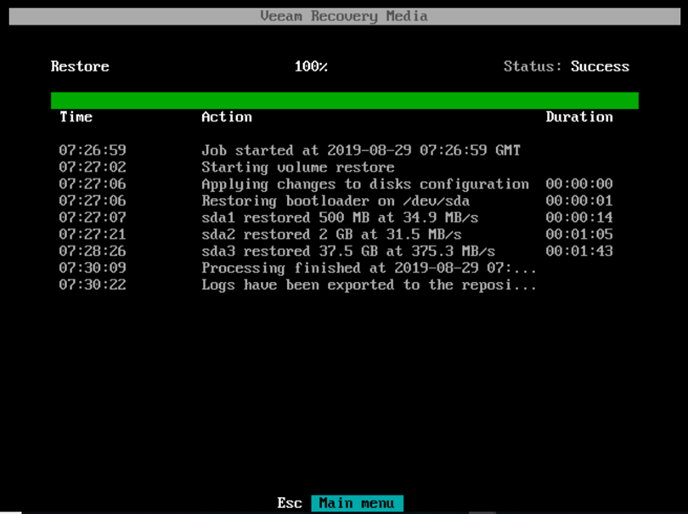This screenshot has width=688, height=514.
Task: Select the Duration column header
Action: point(578,117)
